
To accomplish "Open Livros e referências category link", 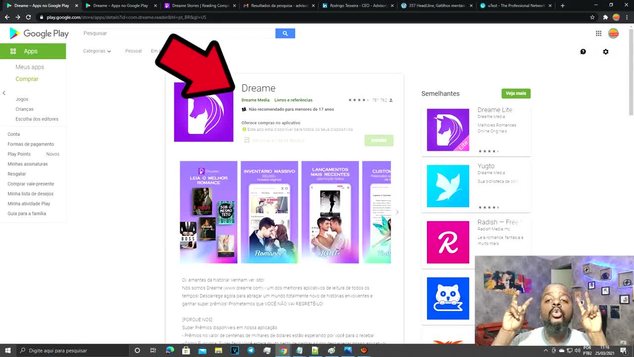I will 293,100.
